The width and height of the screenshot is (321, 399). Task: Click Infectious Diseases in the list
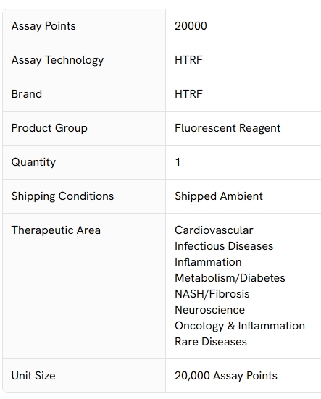224,246
